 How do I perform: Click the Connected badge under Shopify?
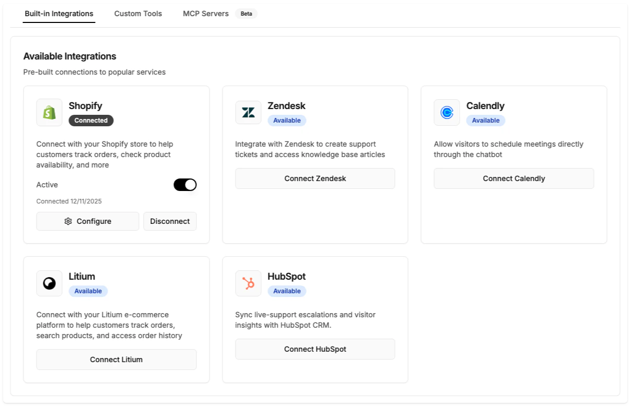click(91, 120)
